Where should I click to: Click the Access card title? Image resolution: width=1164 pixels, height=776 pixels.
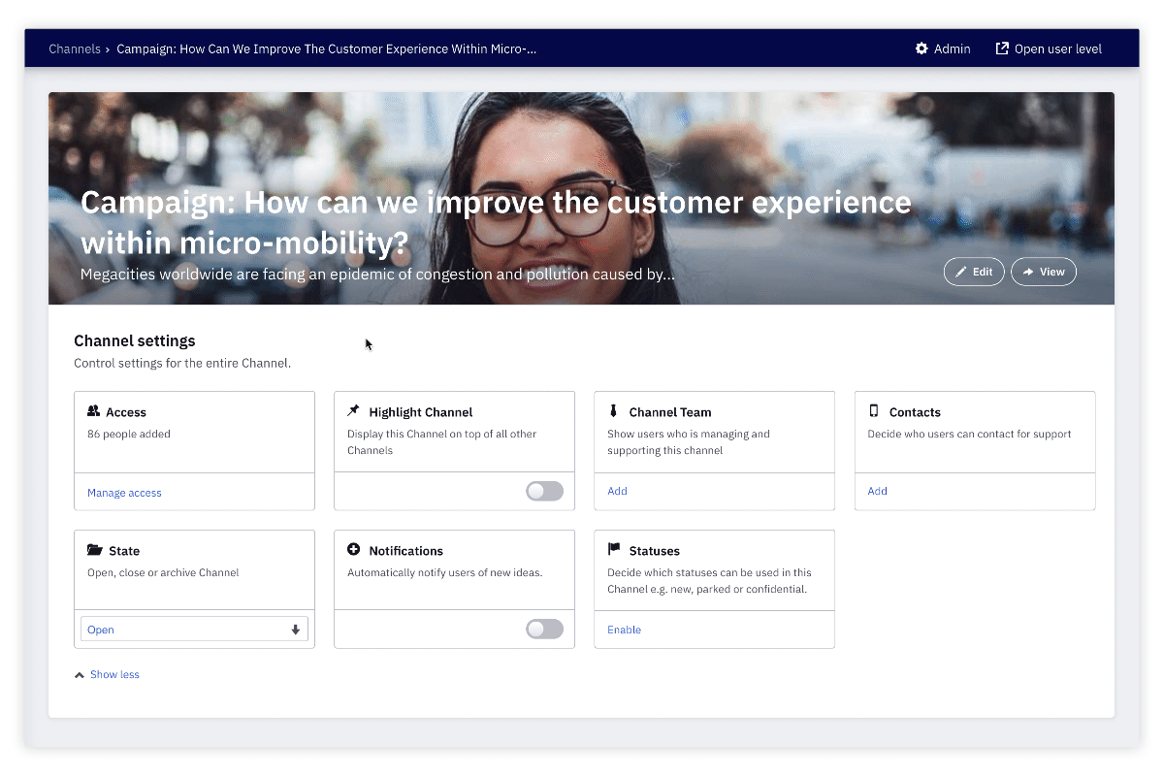(x=126, y=412)
